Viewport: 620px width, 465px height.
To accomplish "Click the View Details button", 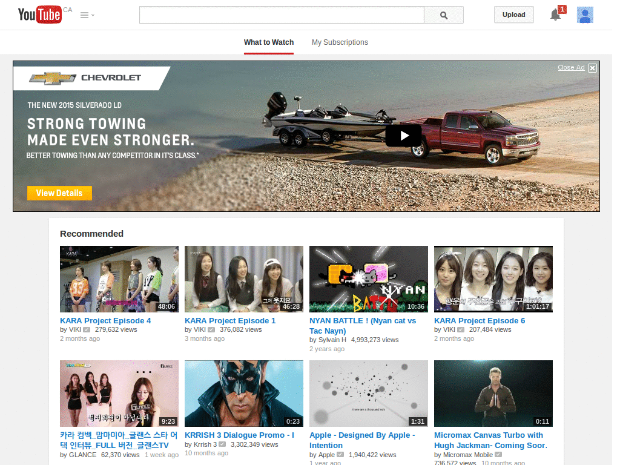I will [x=59, y=193].
